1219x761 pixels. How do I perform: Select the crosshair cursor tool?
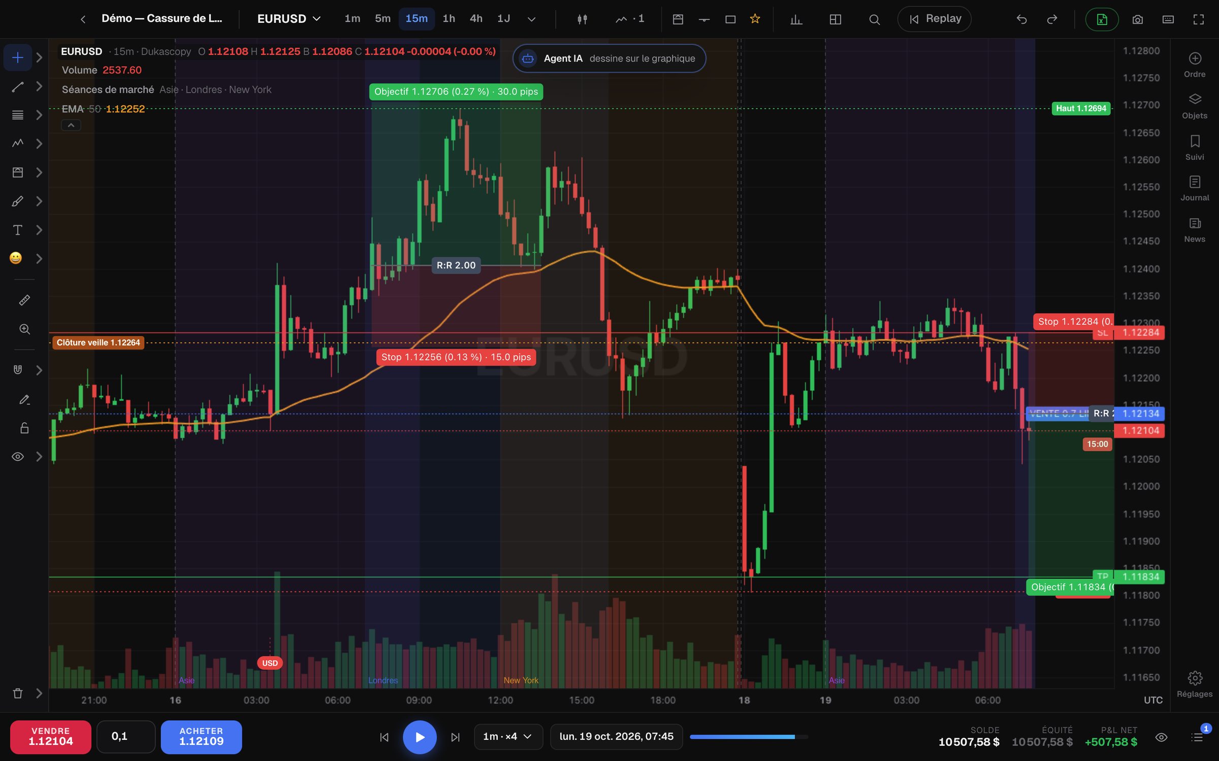coord(18,57)
